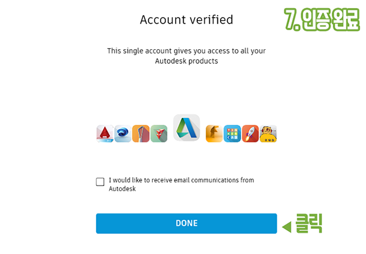The height and width of the screenshot is (254, 366).
Task: Click the large central Autodesk logo
Action: pyautogui.click(x=187, y=128)
